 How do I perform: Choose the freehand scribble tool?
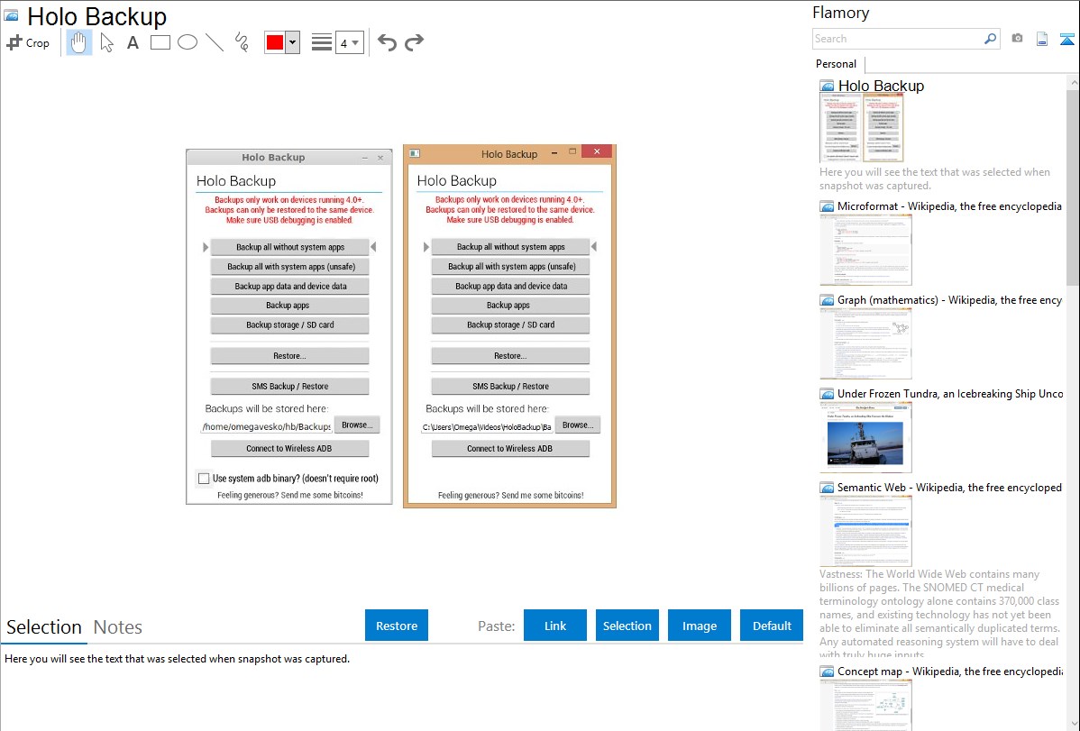242,42
